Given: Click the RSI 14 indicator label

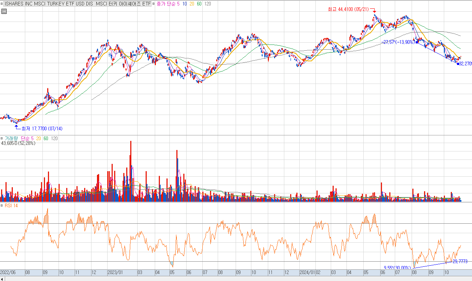Looking at the screenshot, I should click(11, 205).
